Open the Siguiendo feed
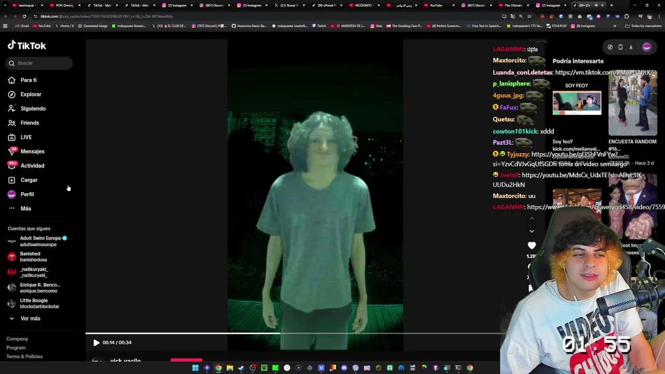The image size is (665, 374). (x=33, y=109)
